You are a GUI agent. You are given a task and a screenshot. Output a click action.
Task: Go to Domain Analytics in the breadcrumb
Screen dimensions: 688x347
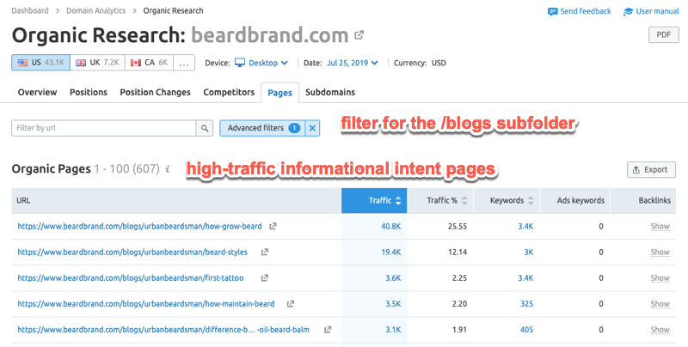click(x=96, y=11)
